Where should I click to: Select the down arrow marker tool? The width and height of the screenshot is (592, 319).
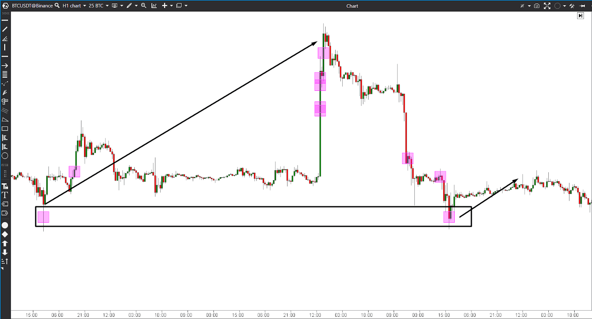(x=5, y=252)
